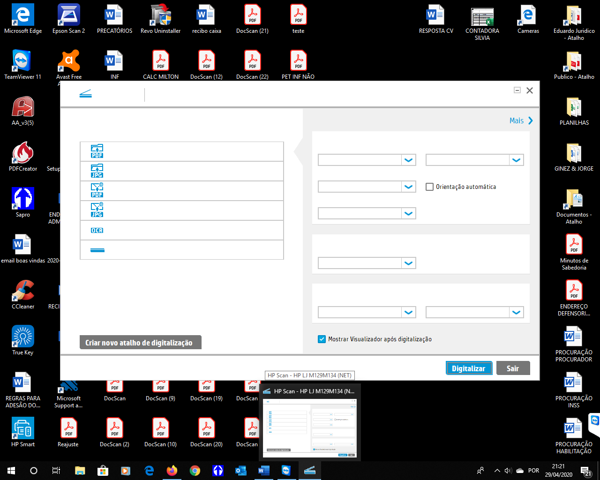
Task: Open the Reajuste PDF file
Action: (69, 432)
